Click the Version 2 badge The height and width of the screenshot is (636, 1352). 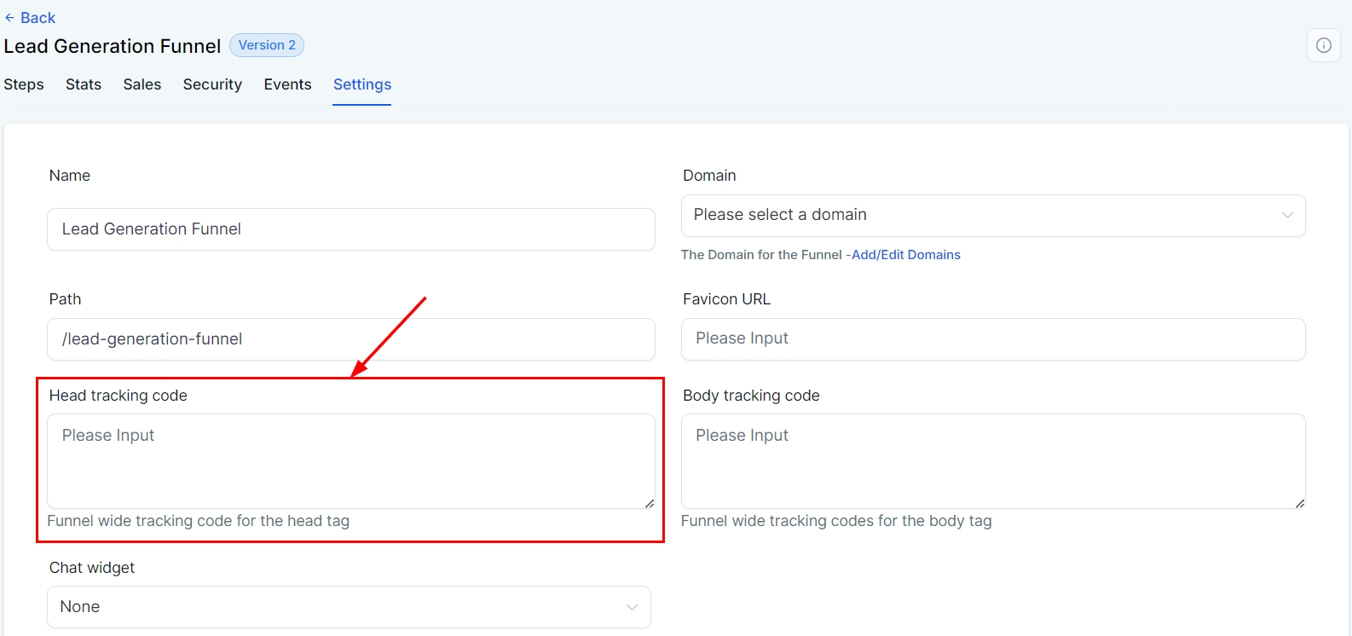[x=267, y=45]
